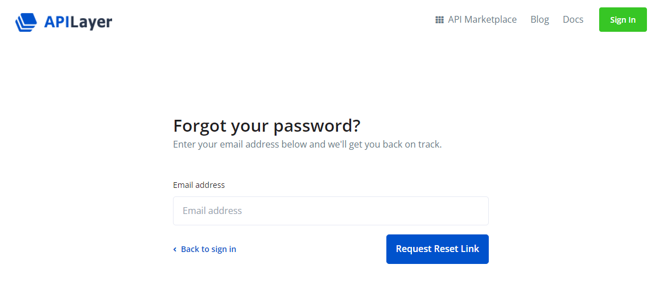Click the green Sign In button
Image resolution: width=672 pixels, height=298 pixels.
click(x=622, y=20)
